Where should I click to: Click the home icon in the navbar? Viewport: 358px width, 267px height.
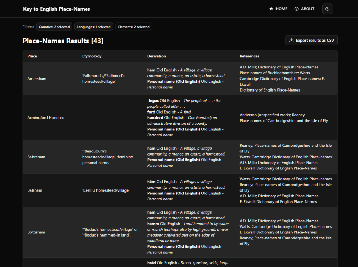coord(271,9)
